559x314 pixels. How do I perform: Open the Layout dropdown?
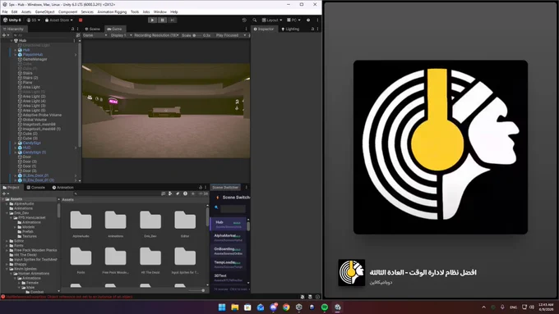tap(272, 20)
